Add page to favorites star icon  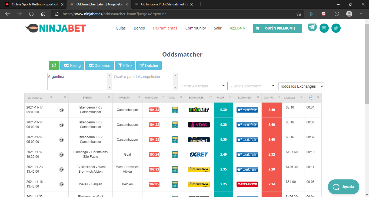[299, 14]
